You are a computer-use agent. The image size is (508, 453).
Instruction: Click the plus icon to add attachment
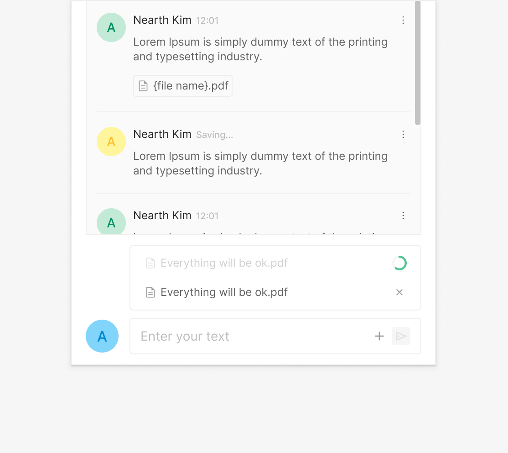pyautogui.click(x=379, y=337)
